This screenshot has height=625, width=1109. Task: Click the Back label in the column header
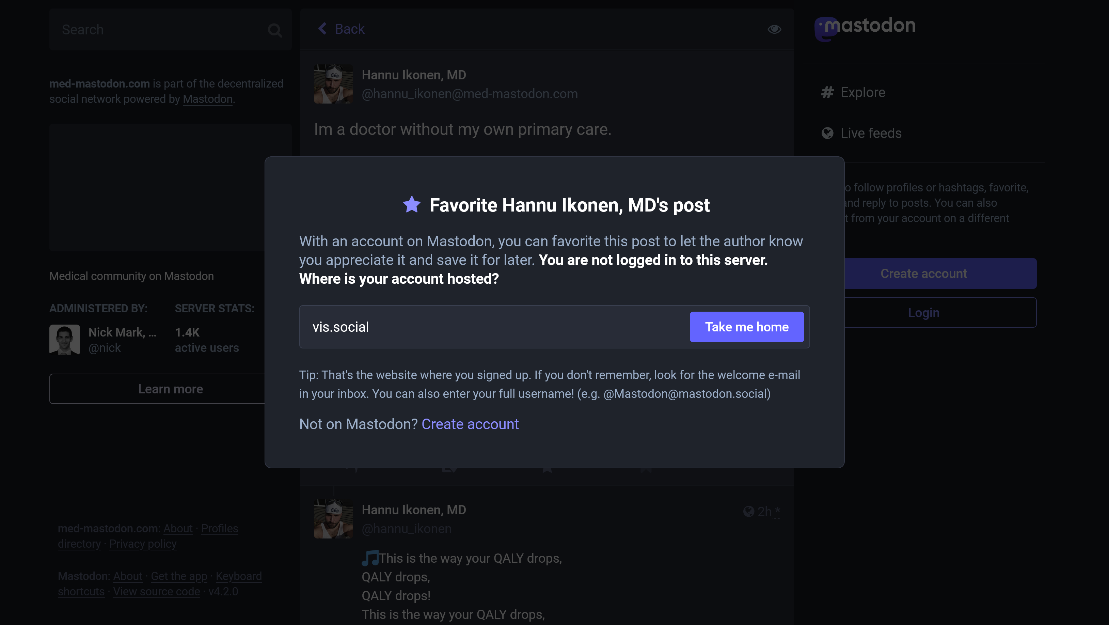tap(350, 29)
